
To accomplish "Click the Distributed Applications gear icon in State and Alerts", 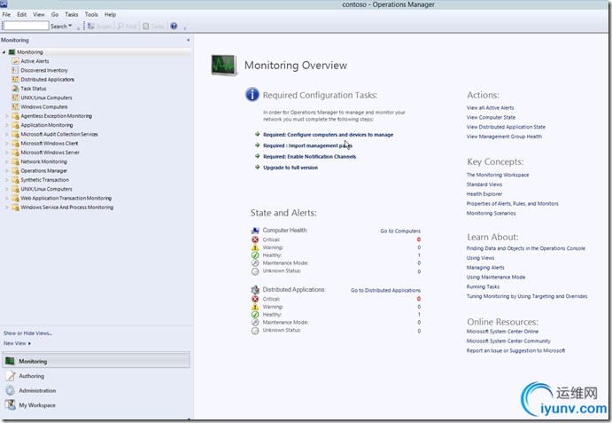I will [255, 290].
